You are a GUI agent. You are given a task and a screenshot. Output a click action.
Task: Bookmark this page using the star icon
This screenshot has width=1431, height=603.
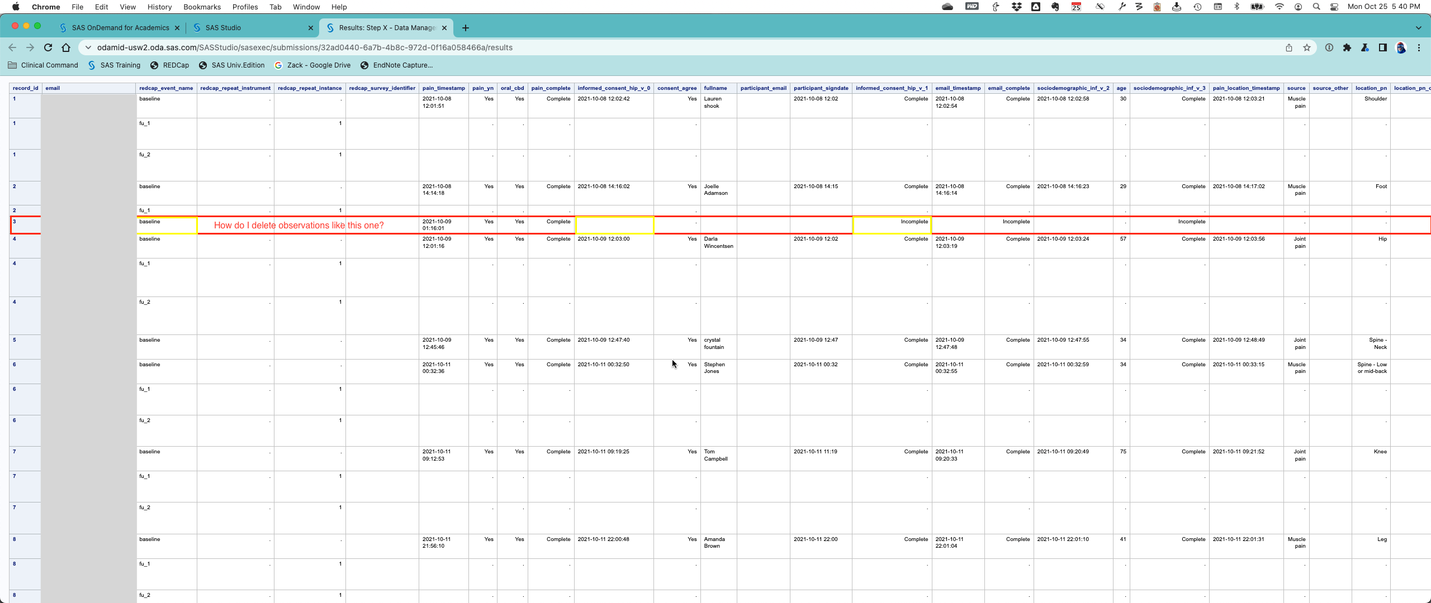(x=1307, y=47)
